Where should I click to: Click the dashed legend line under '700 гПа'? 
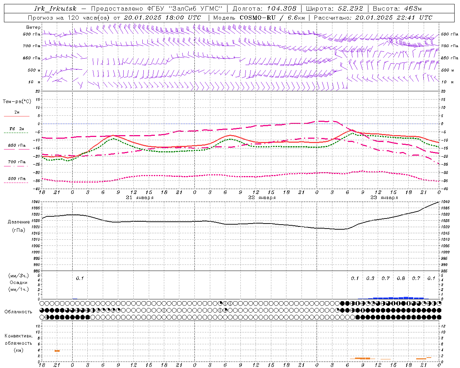(16, 166)
